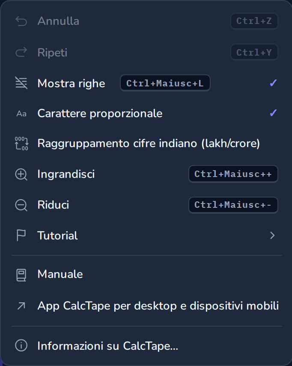Image resolution: width=292 pixels, height=366 pixels.
Task: Open Informazioni su CalcTape… dialog
Action: click(146, 346)
